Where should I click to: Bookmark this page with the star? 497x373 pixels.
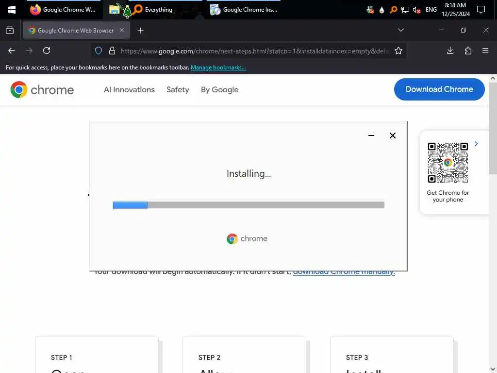point(398,51)
